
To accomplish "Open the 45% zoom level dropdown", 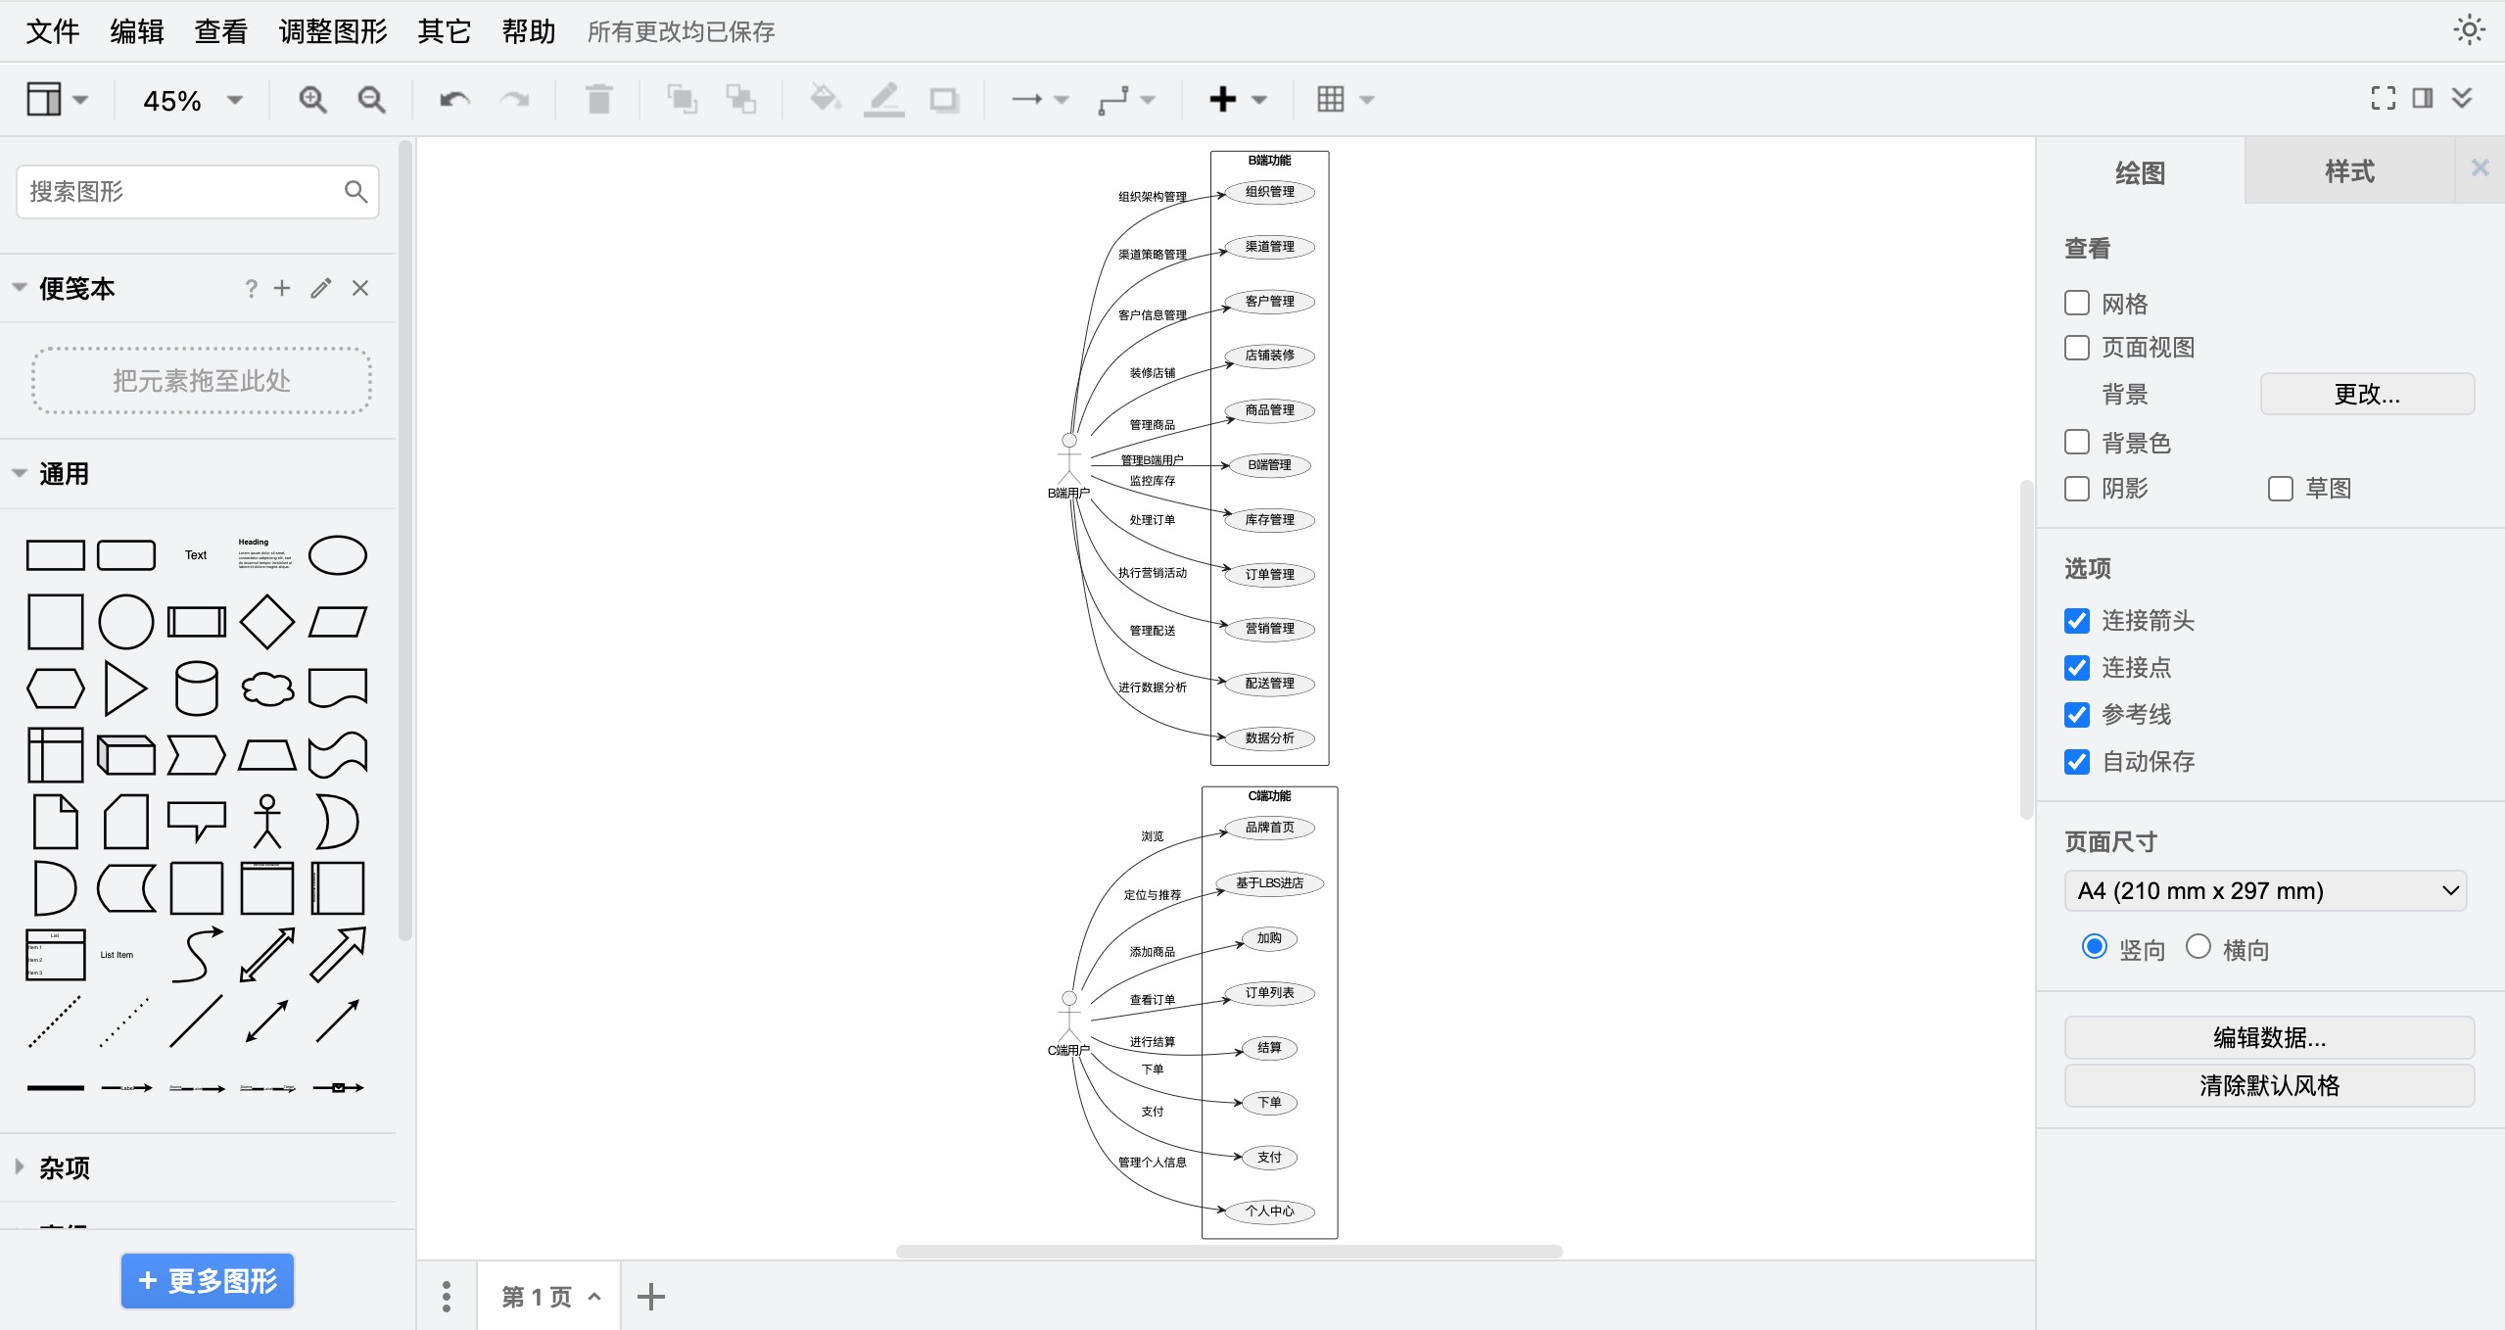I will point(193,100).
